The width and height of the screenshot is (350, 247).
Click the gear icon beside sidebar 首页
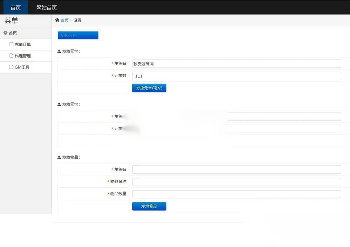[x=5, y=33]
